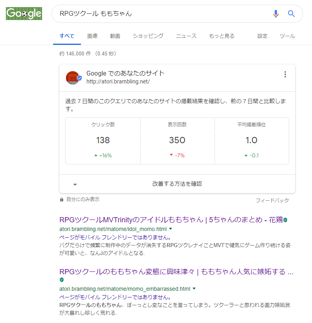Click the mobile-friendly warning under the first result
Screen dimensions: 312x323
pos(115,237)
